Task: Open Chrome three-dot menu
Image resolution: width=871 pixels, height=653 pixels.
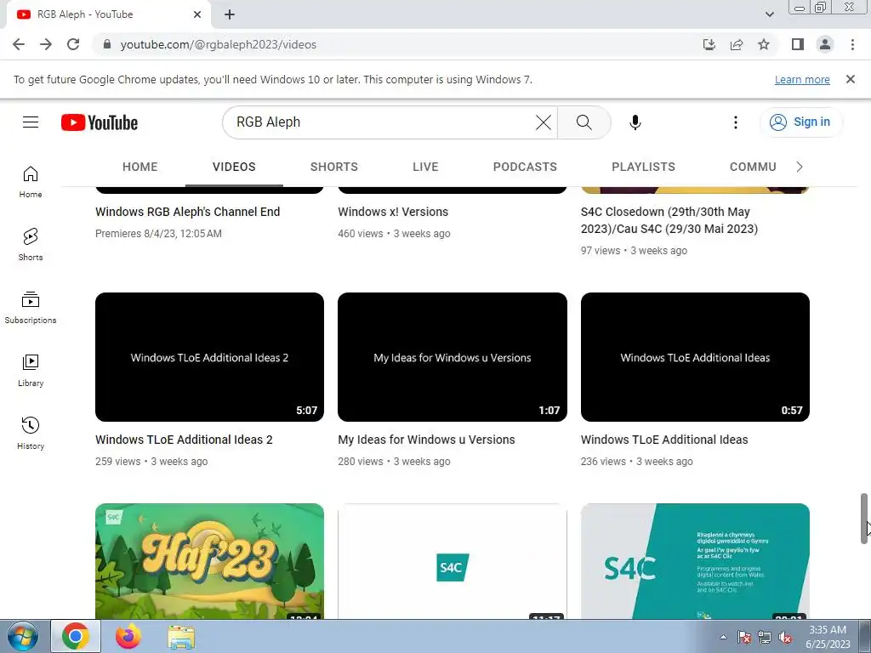Action: point(852,44)
